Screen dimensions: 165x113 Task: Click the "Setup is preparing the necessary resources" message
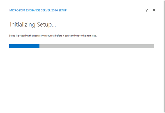coord(53,36)
